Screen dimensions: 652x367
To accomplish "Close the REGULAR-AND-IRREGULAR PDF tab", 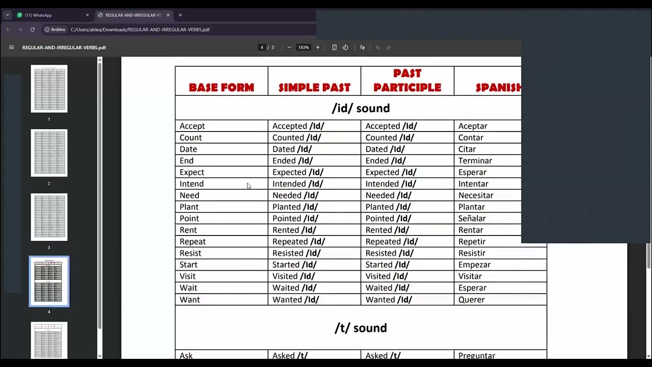I will tap(168, 15).
